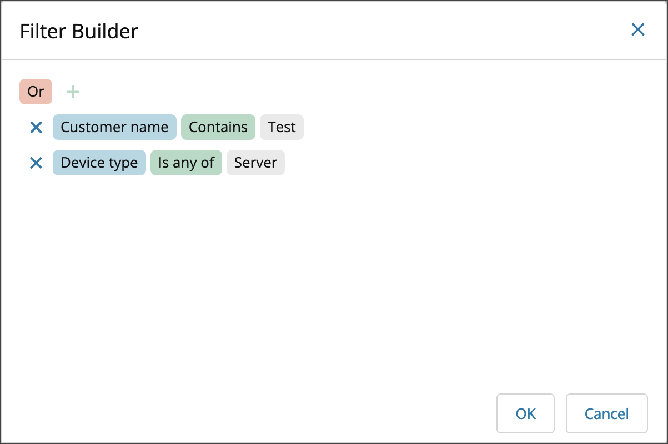The image size is (668, 444).
Task: Open the Device type field selector
Action: [x=99, y=163]
